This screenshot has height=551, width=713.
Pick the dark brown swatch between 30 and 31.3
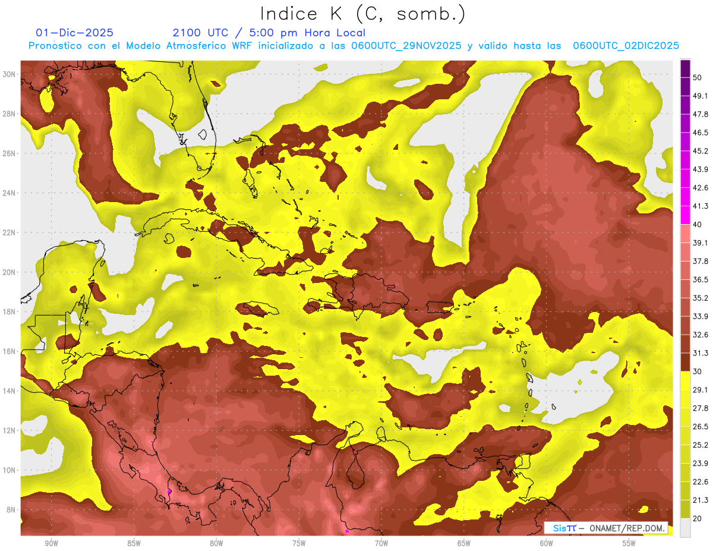coord(685,362)
